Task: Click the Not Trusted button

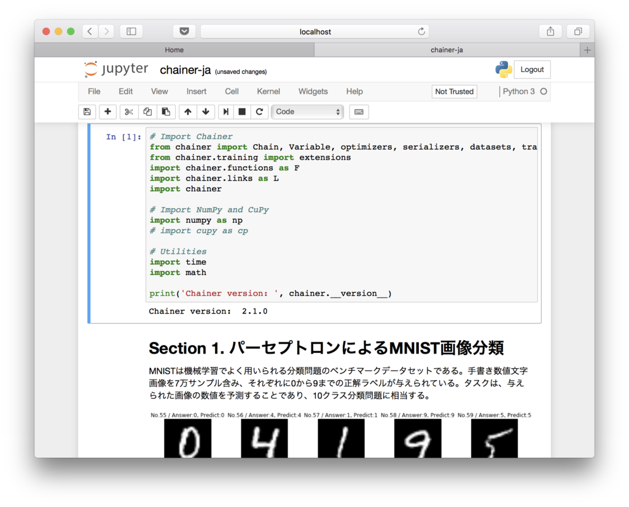Action: pyautogui.click(x=454, y=91)
